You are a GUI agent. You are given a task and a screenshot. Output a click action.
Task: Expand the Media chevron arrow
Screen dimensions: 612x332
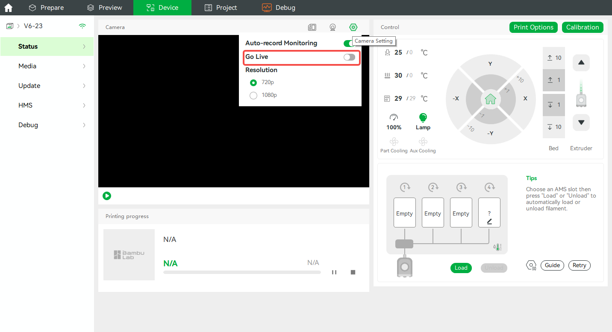pos(84,66)
